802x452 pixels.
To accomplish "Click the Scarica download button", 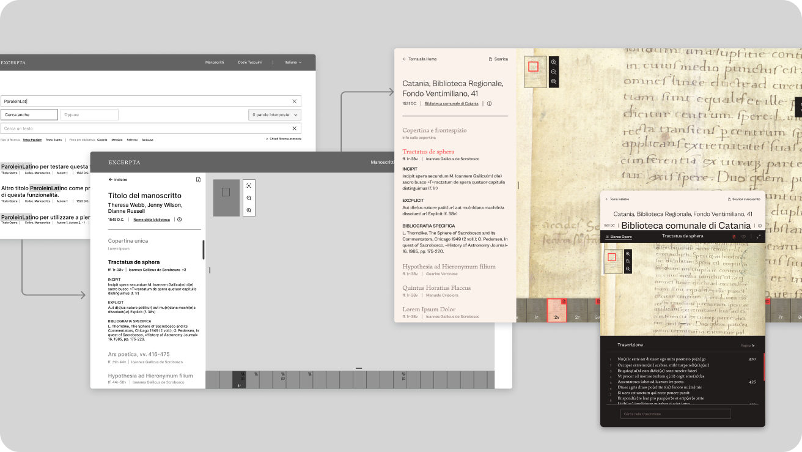I will [x=498, y=59].
